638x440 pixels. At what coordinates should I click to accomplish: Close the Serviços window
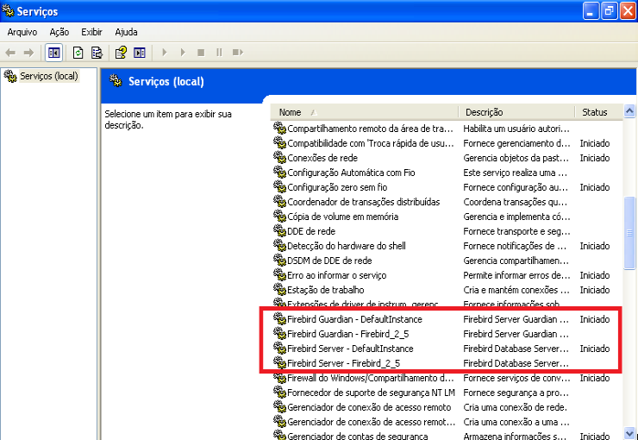click(629, 10)
